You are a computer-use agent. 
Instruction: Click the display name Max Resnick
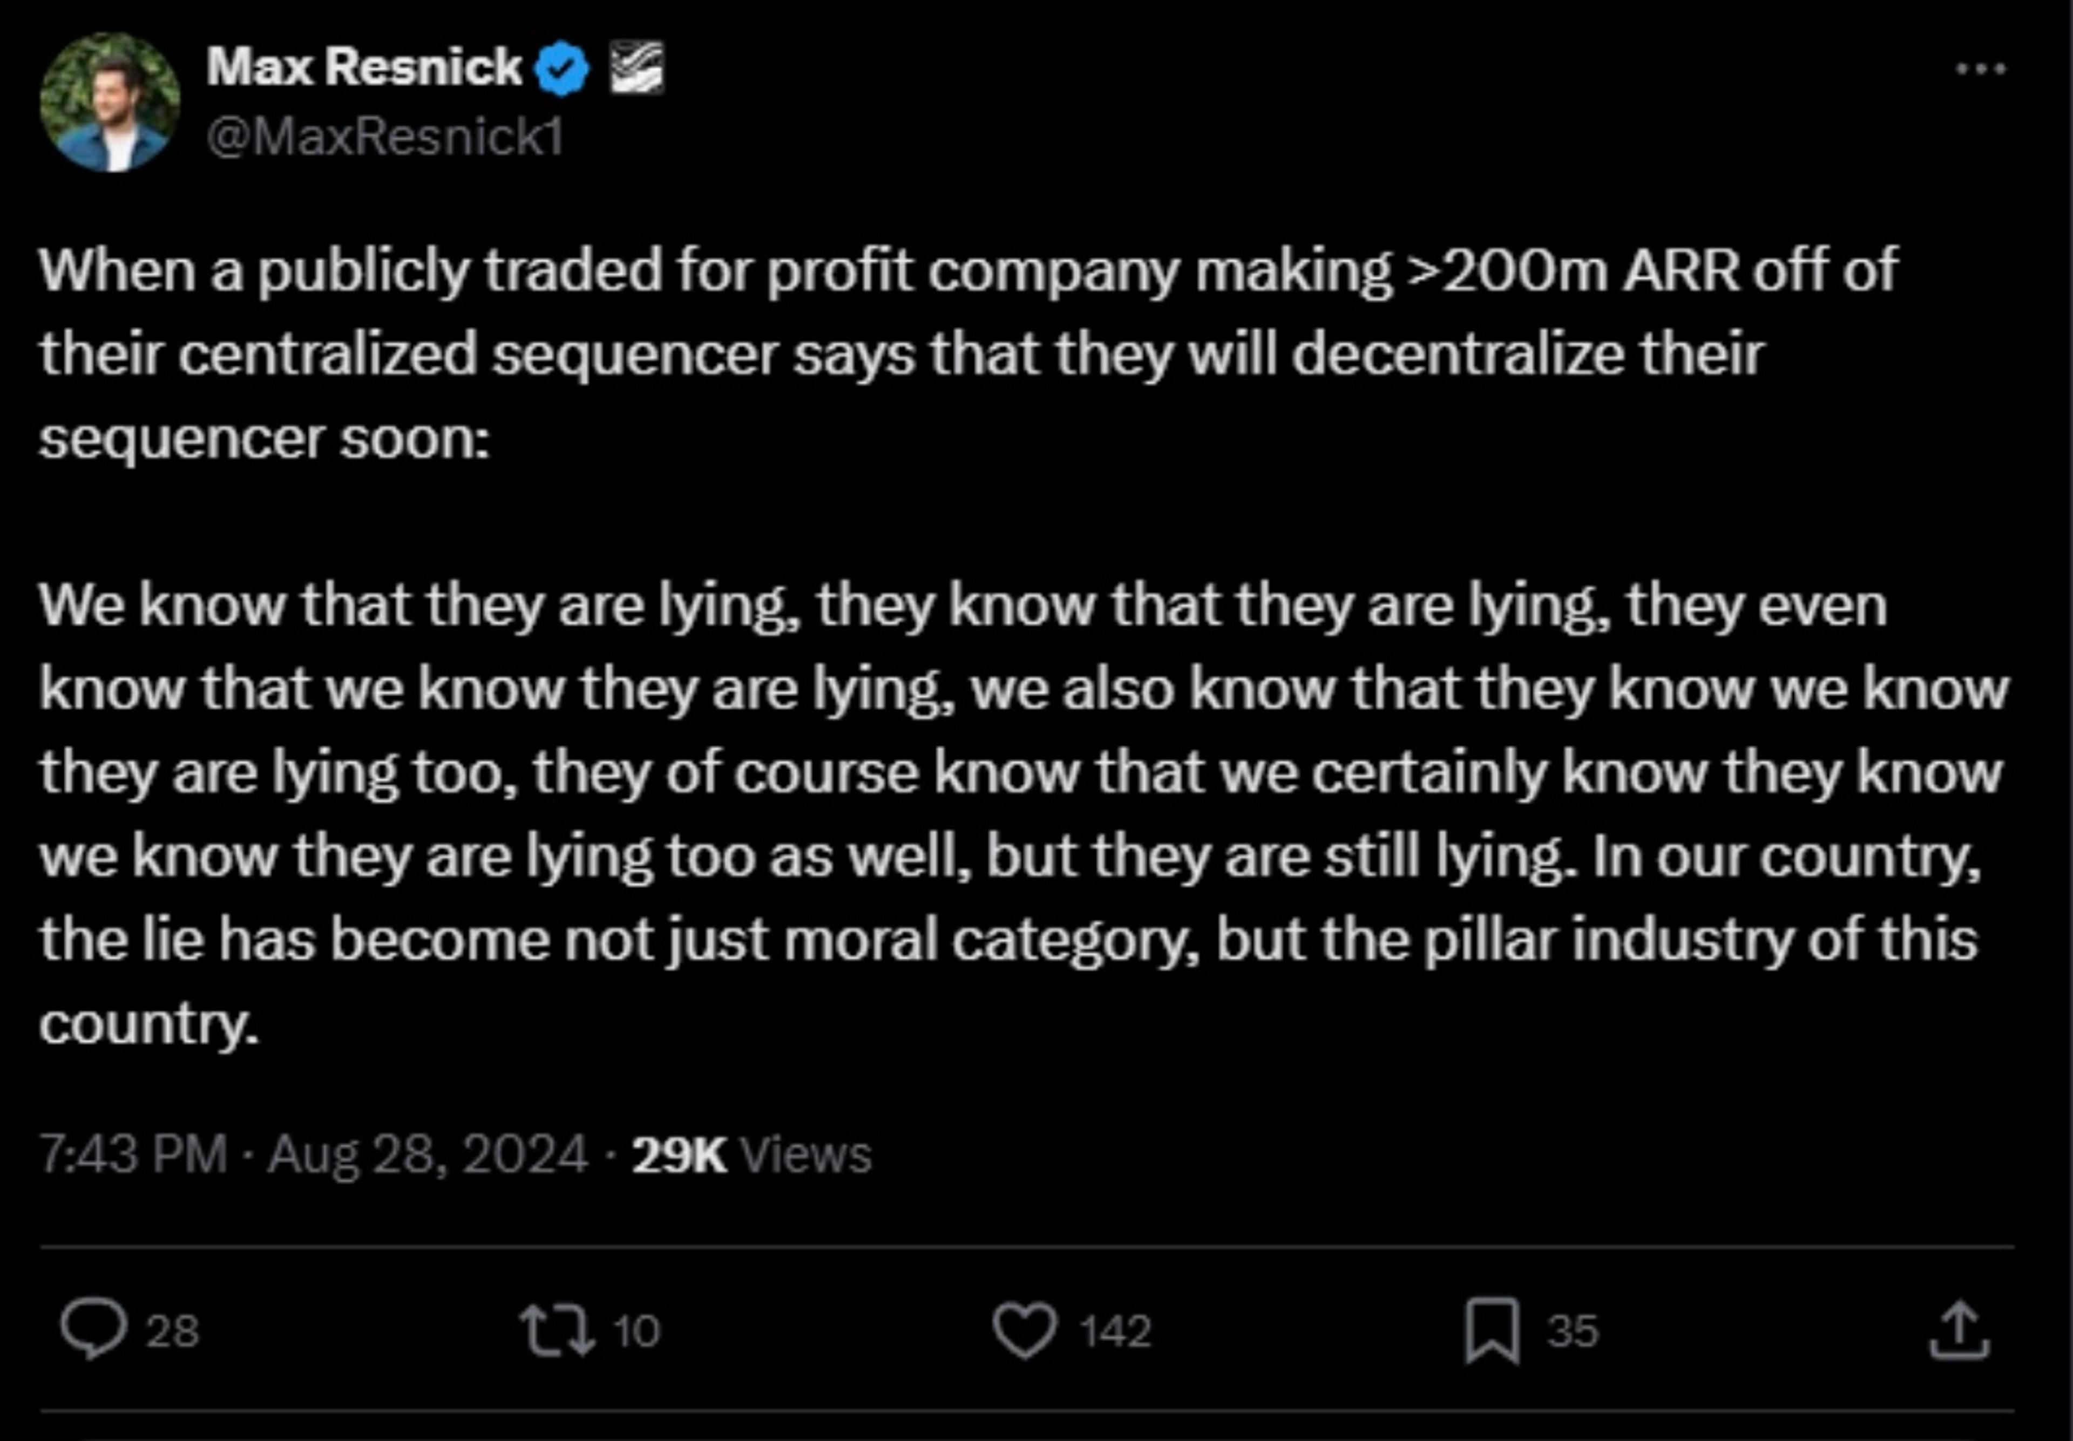pyautogui.click(x=364, y=67)
